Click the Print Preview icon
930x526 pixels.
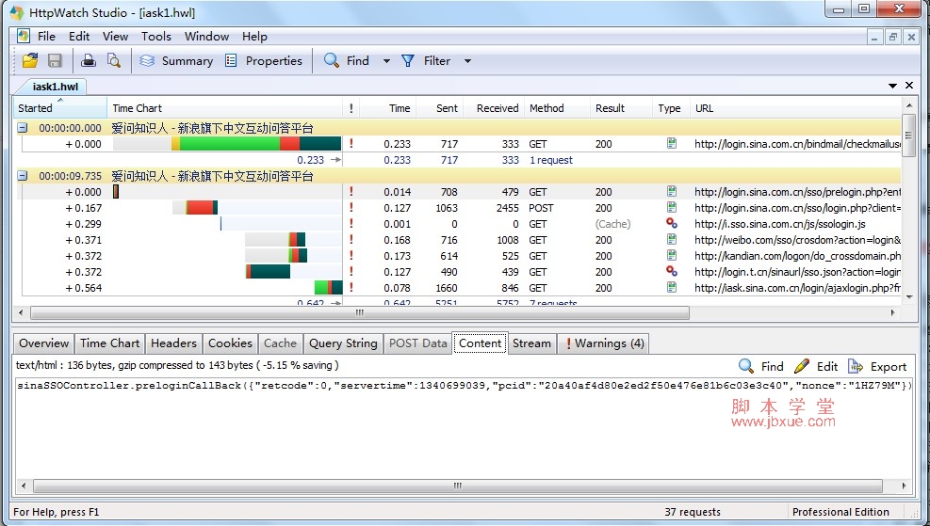coord(113,60)
